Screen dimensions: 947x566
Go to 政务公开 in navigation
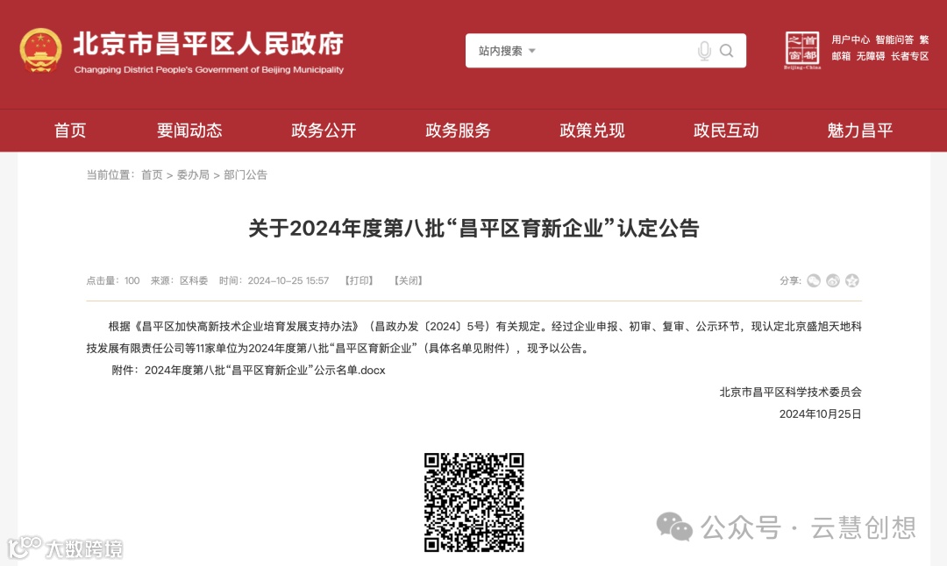coord(324,131)
